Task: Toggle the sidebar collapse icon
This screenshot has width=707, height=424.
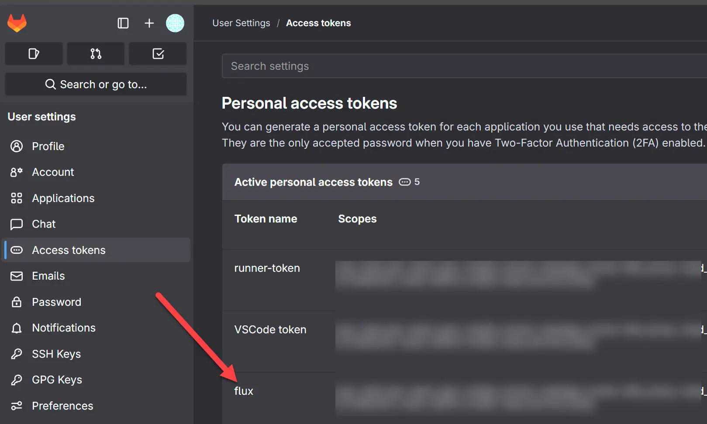Action: tap(123, 23)
